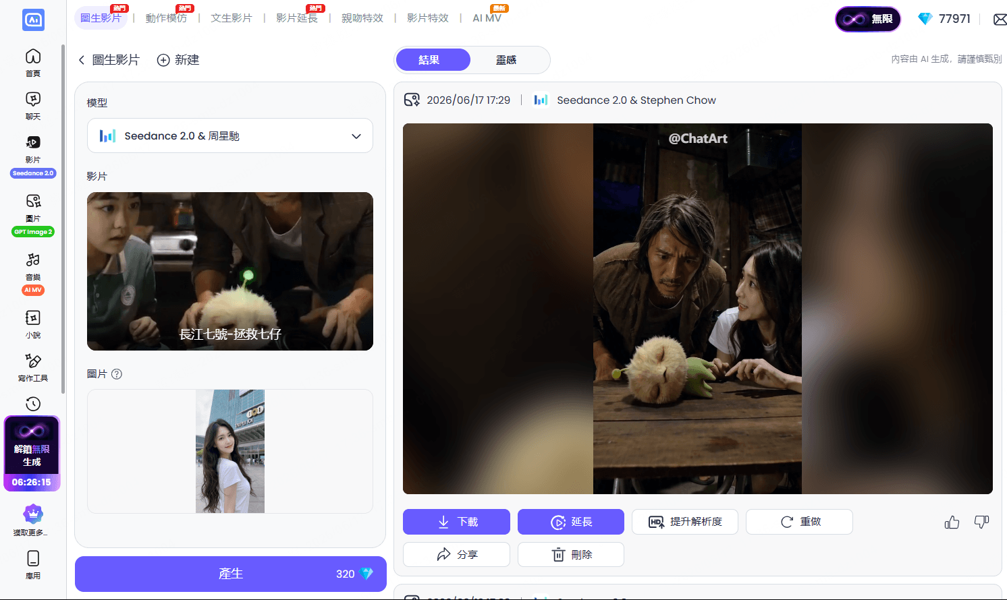Open the Video section in the sidebar
The width and height of the screenshot is (1007, 600).
point(33,149)
